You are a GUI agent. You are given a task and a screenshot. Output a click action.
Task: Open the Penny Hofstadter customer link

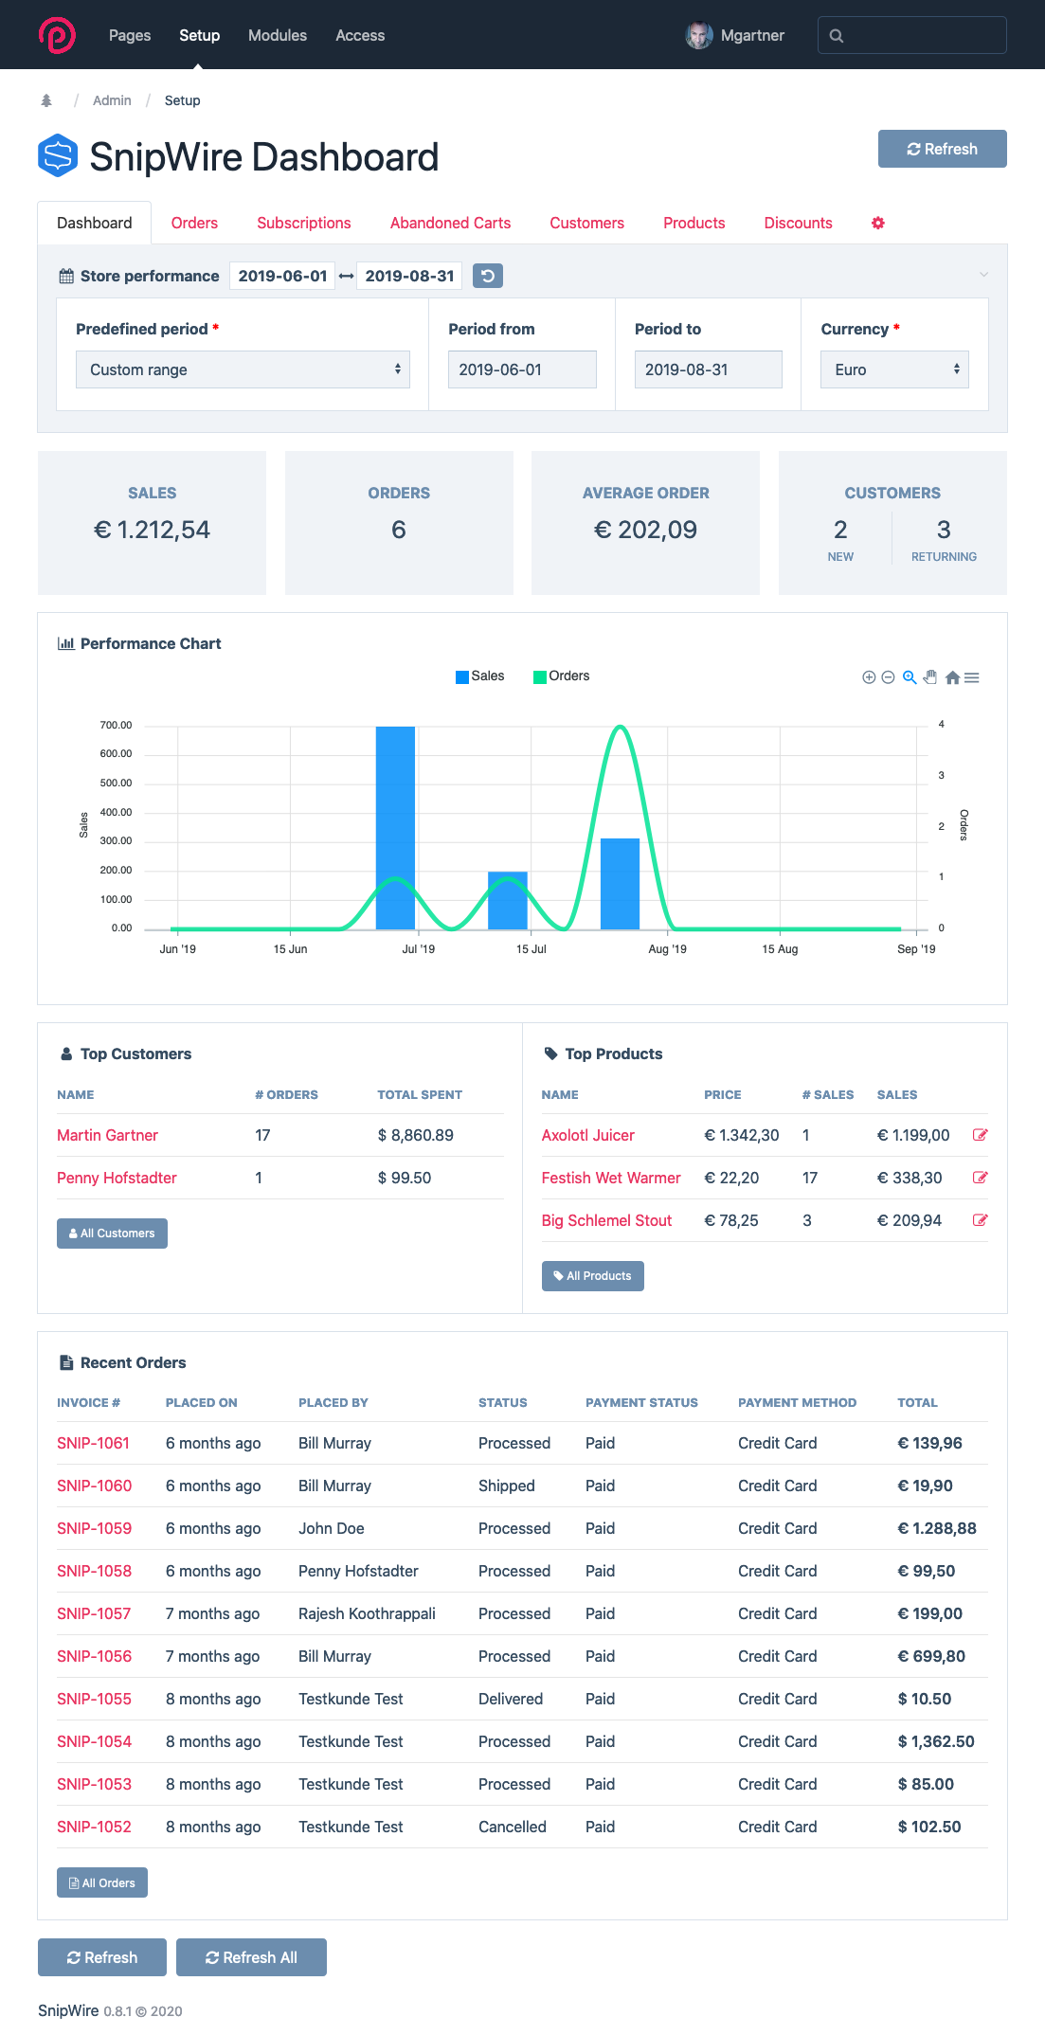[x=117, y=1178]
